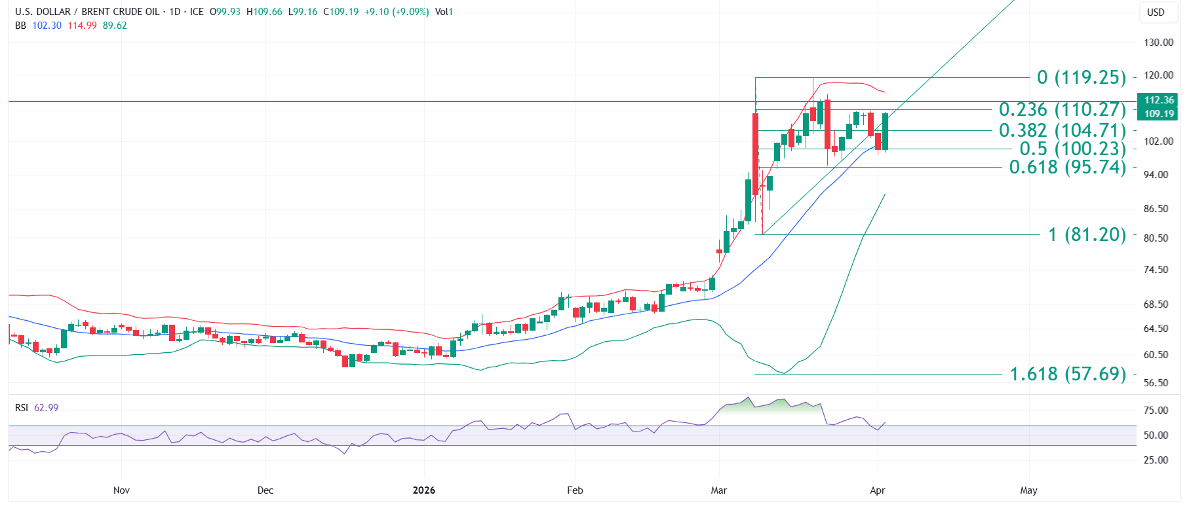Click the RSI value 62.99
The width and height of the screenshot is (1189, 512).
tap(46, 408)
